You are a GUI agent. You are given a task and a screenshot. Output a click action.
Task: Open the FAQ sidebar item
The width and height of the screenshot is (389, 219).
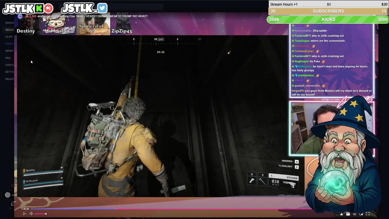pos(8,58)
